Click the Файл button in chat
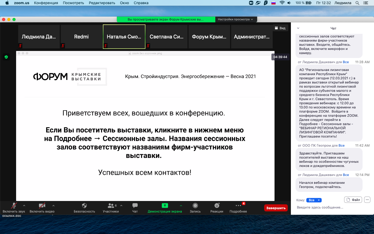This screenshot has width=374, height=234. (353, 200)
